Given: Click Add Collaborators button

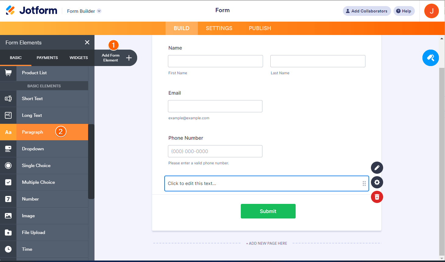Looking at the screenshot, I should pos(367,11).
